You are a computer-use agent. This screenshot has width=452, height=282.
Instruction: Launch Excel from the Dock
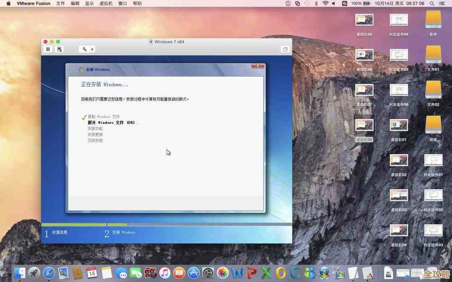(266, 274)
